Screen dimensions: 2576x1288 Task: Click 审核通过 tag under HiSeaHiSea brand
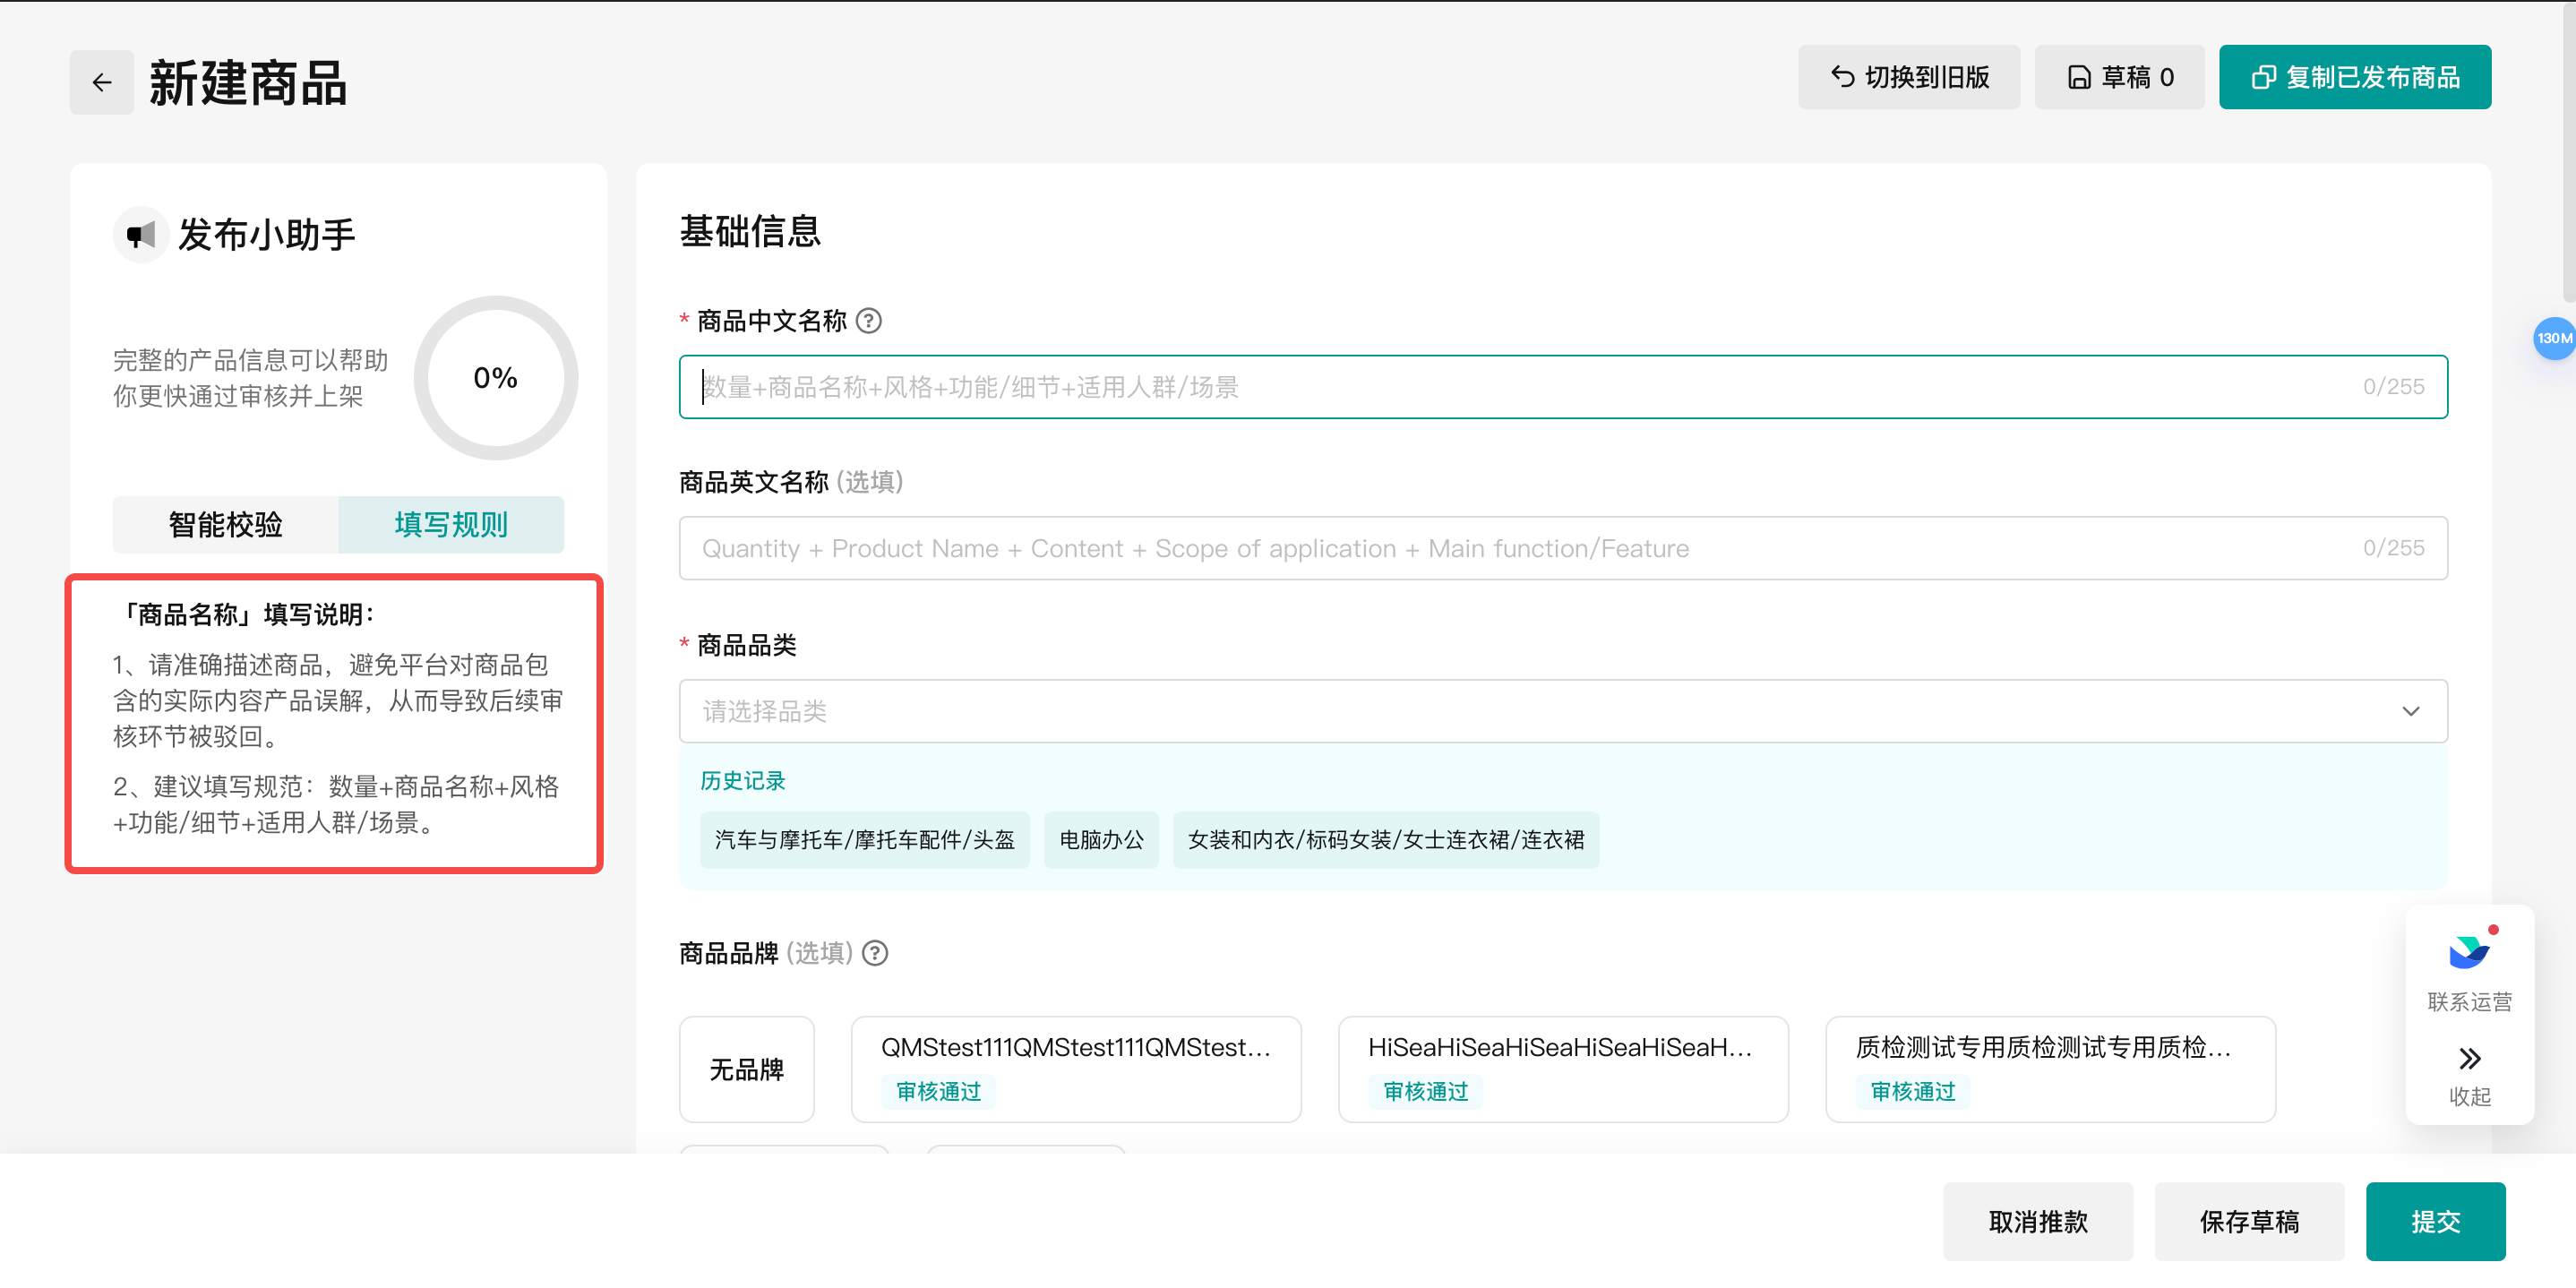tap(1425, 1091)
